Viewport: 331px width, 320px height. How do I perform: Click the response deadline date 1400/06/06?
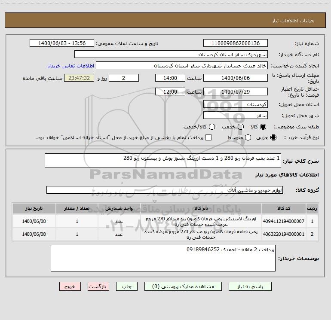[x=236, y=78]
